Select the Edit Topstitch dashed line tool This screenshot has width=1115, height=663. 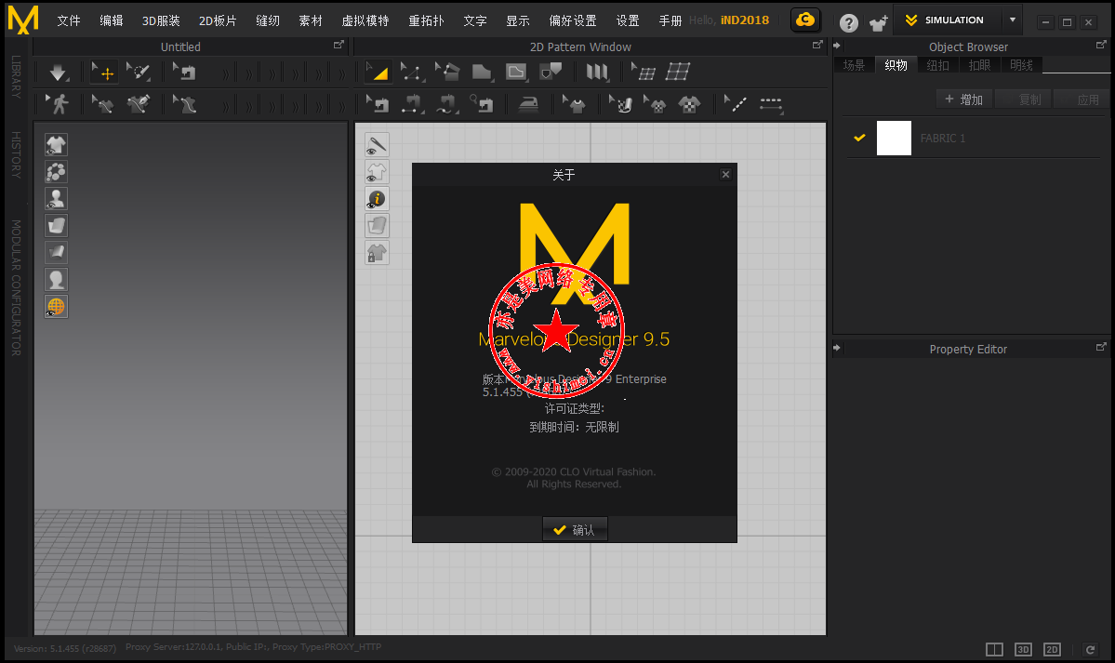(736, 104)
